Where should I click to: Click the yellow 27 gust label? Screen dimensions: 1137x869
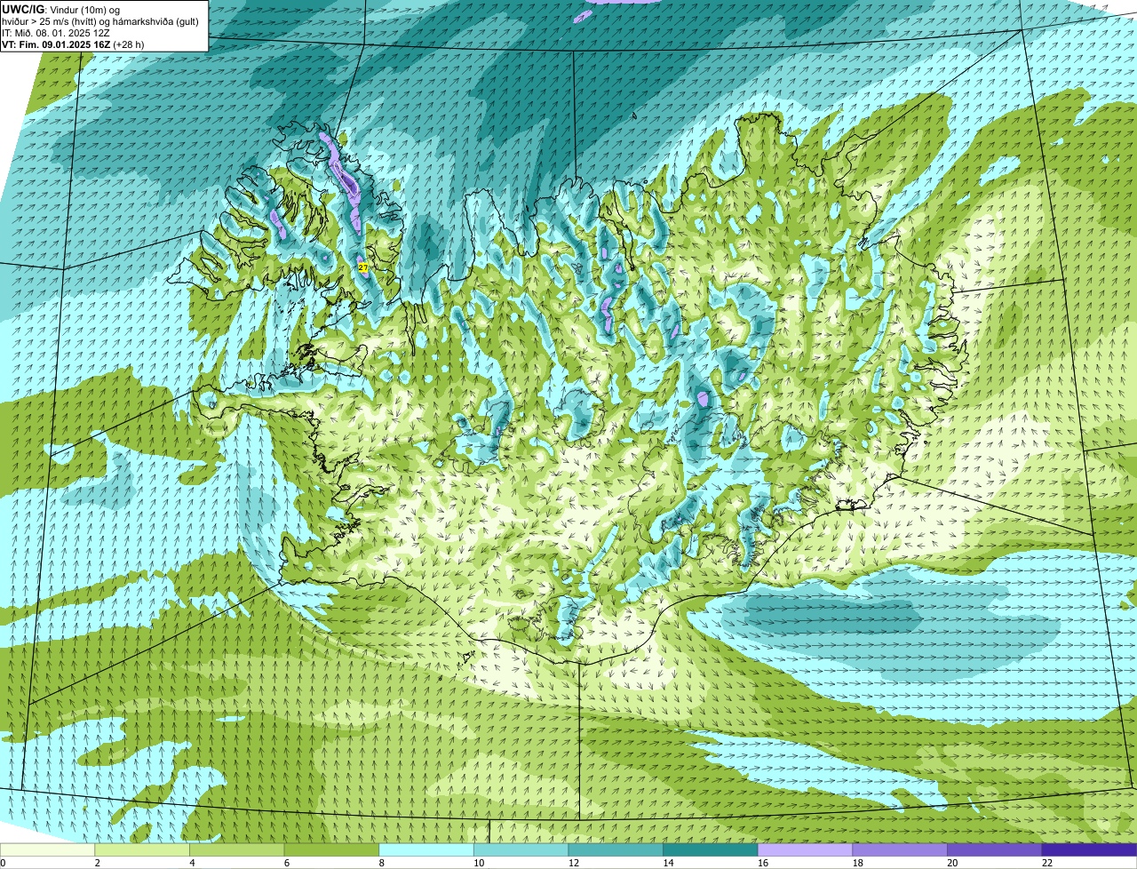click(363, 267)
